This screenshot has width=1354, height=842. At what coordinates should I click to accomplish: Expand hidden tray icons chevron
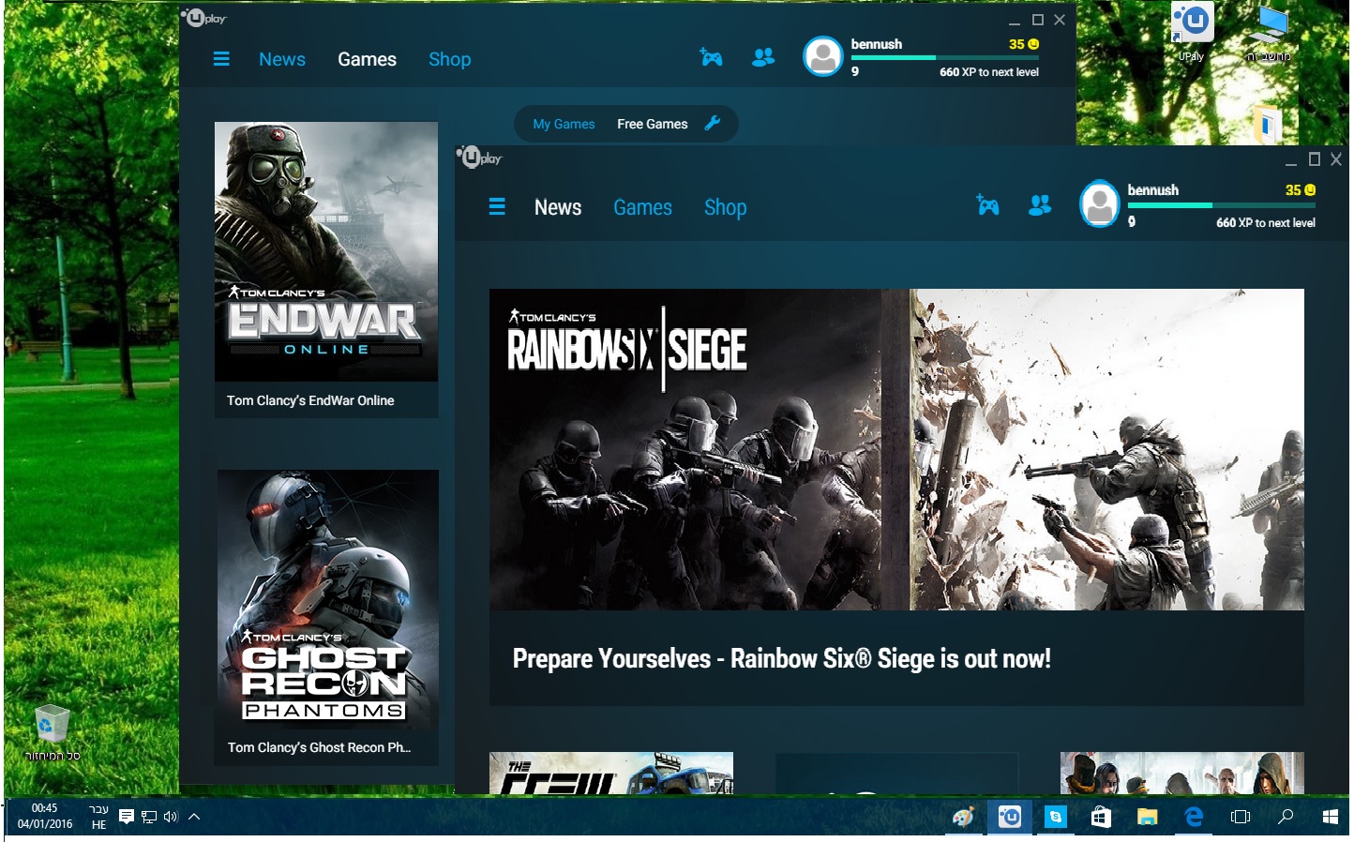click(194, 817)
